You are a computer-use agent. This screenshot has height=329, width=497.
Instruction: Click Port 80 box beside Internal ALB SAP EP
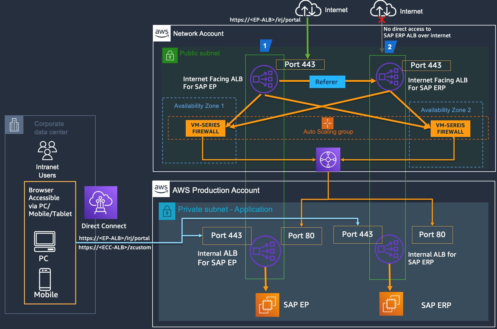click(x=301, y=236)
